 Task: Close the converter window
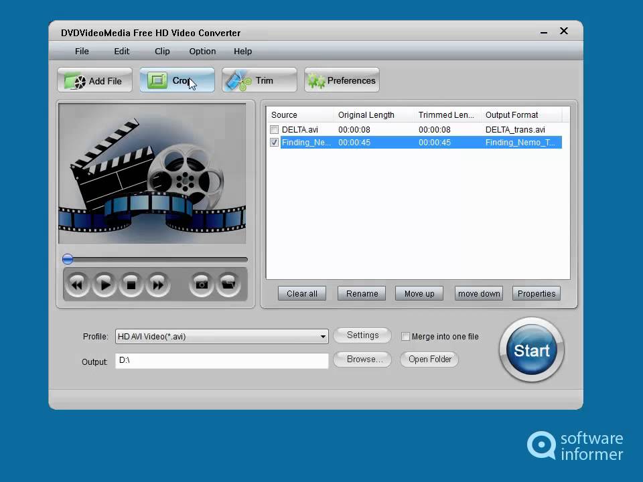click(x=564, y=31)
